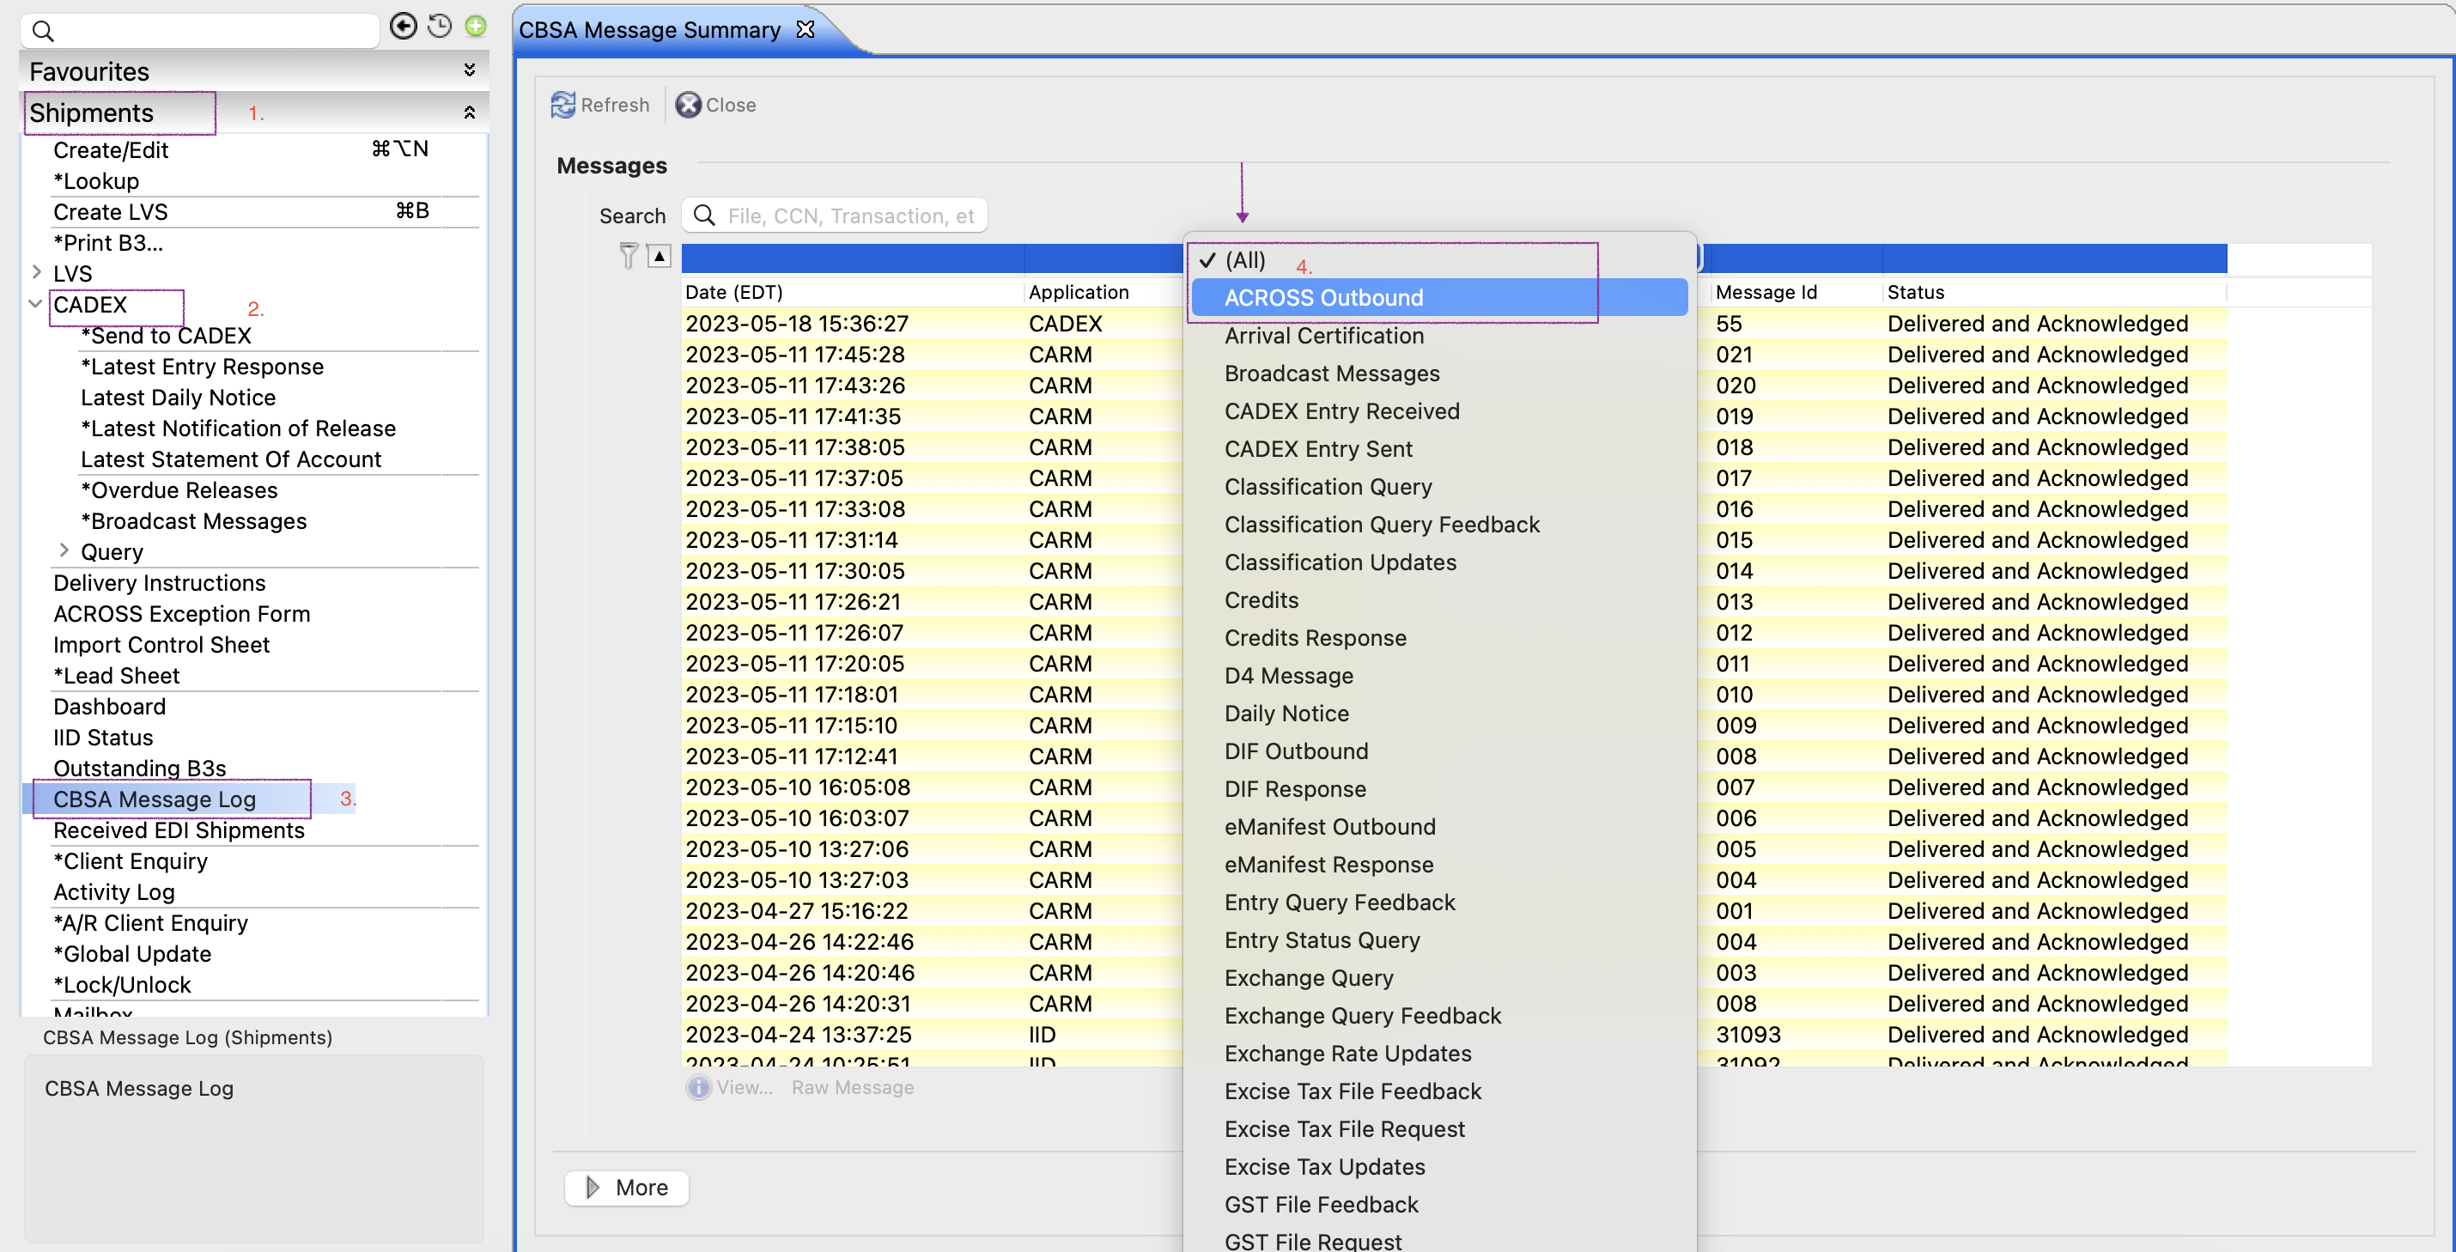Open ACROSS Exception Form
The height and width of the screenshot is (1252, 2456).
182,614
